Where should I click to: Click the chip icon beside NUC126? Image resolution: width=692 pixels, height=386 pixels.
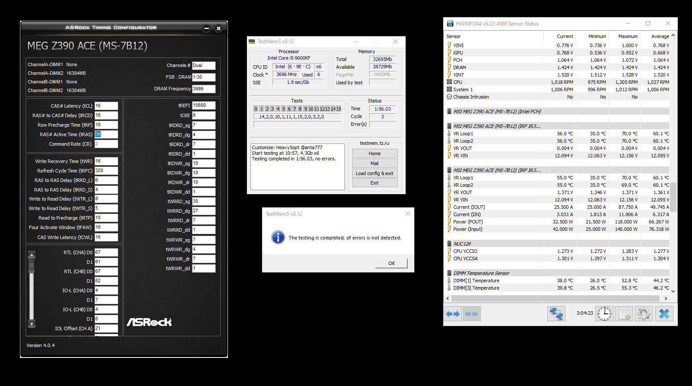449,244
